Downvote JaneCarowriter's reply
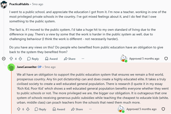 pyautogui.click(x=28, y=109)
